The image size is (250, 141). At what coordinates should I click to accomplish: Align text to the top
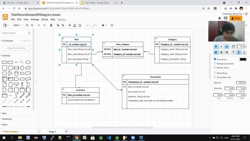tap(233, 52)
